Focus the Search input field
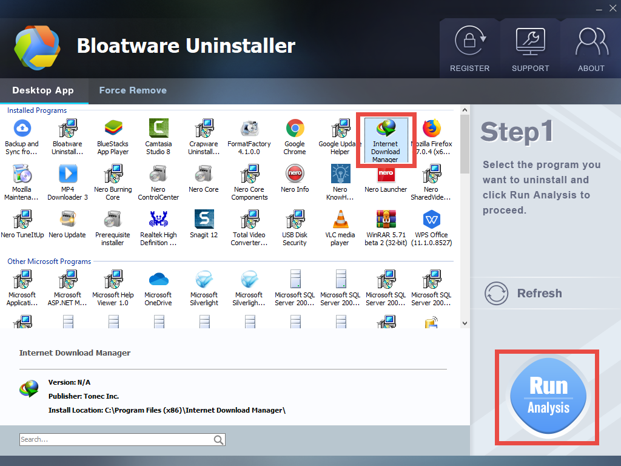This screenshot has width=621, height=466. coord(116,439)
